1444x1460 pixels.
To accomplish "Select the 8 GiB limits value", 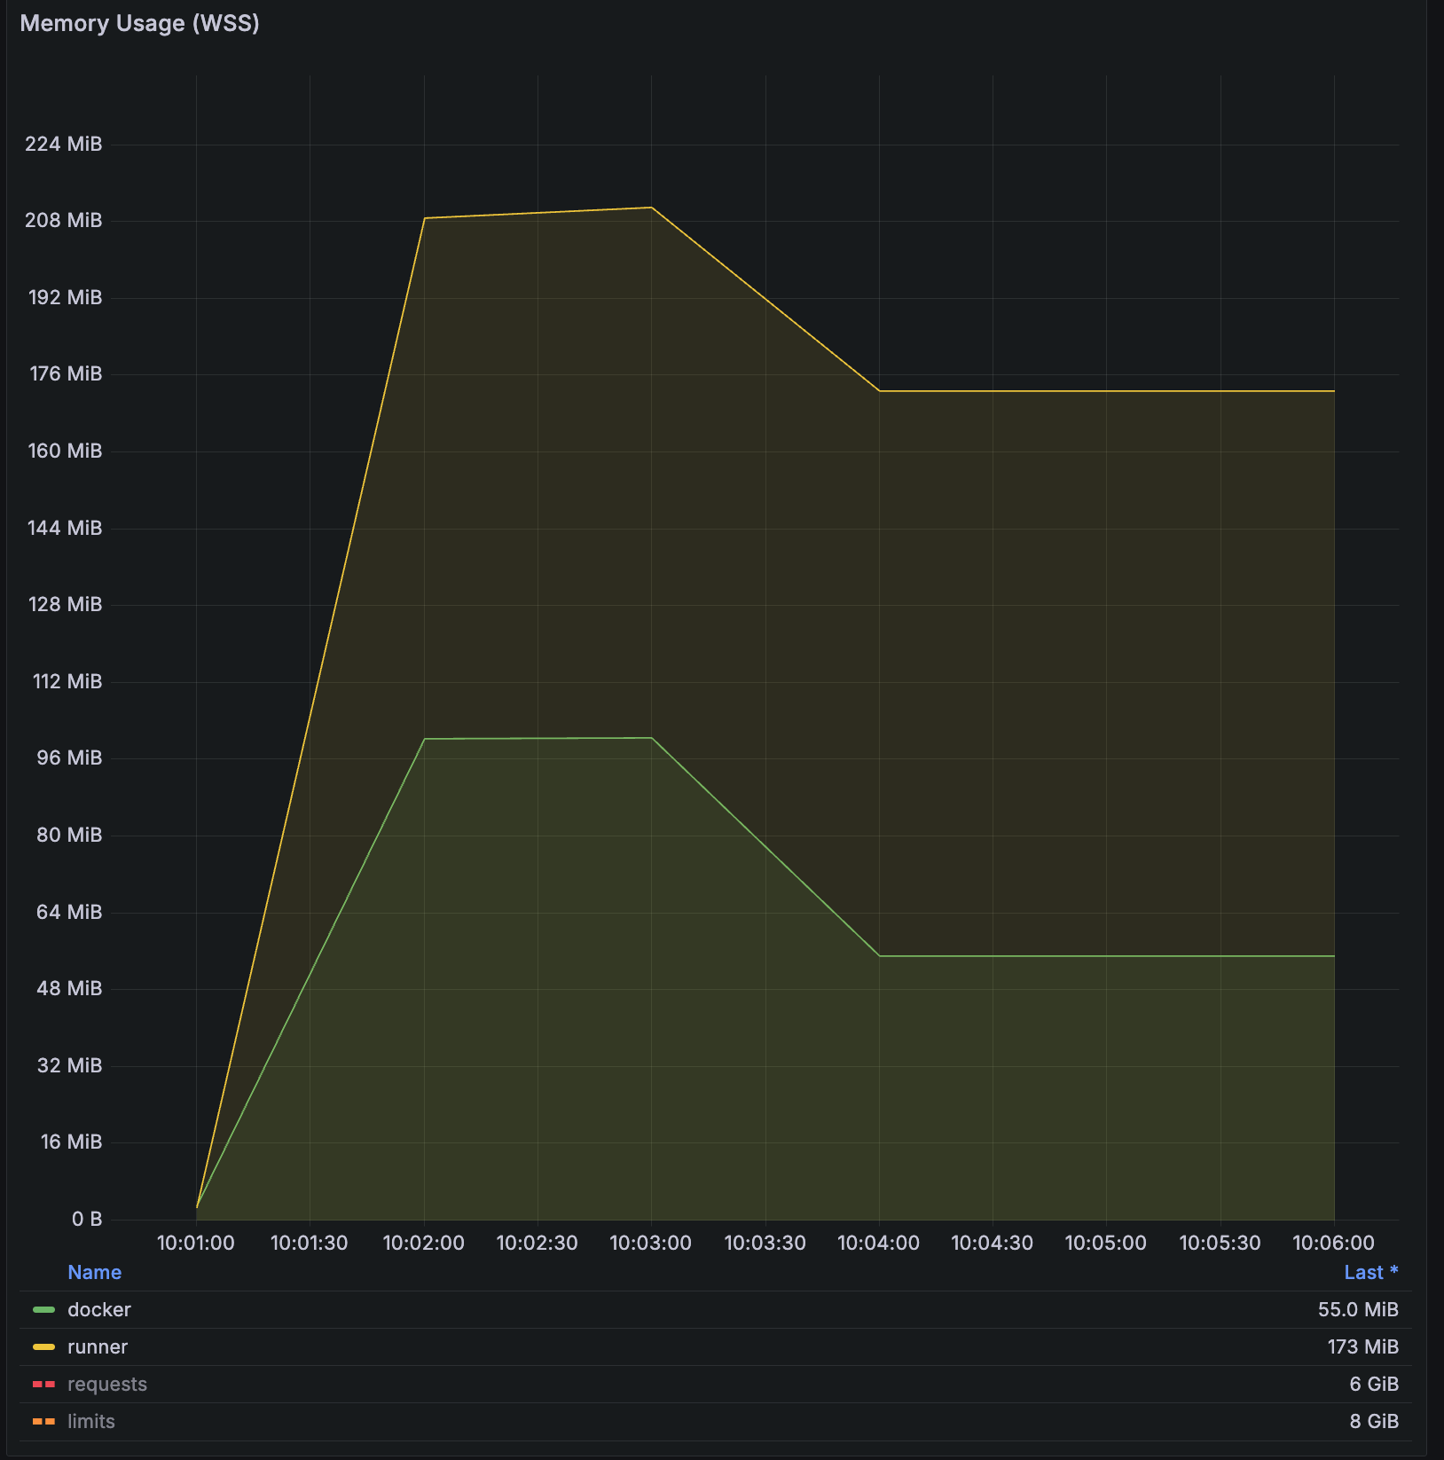I will (x=1373, y=1421).
